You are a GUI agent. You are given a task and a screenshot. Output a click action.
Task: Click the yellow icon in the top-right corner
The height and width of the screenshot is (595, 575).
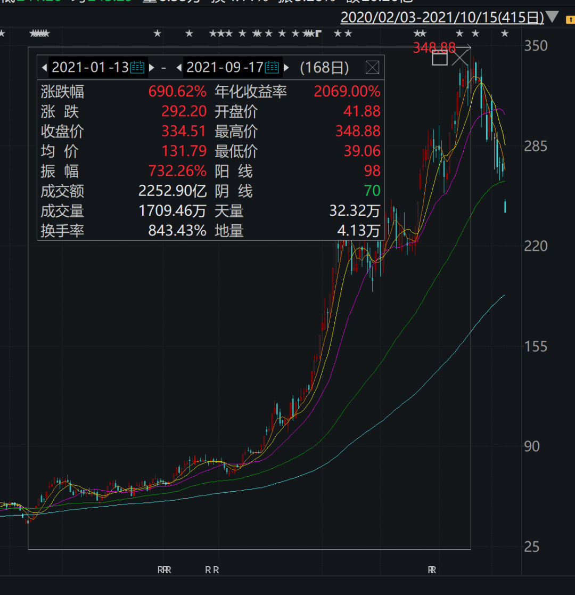click(568, 19)
